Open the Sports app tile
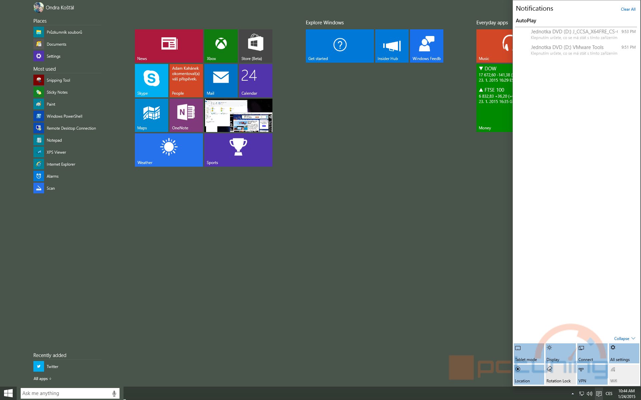 pyautogui.click(x=238, y=150)
